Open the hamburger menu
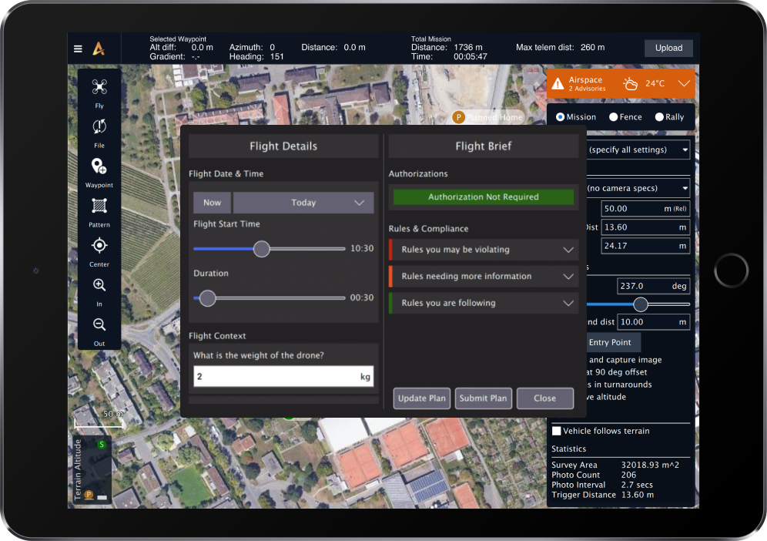Viewport: 767px width, 541px height. 78,49
